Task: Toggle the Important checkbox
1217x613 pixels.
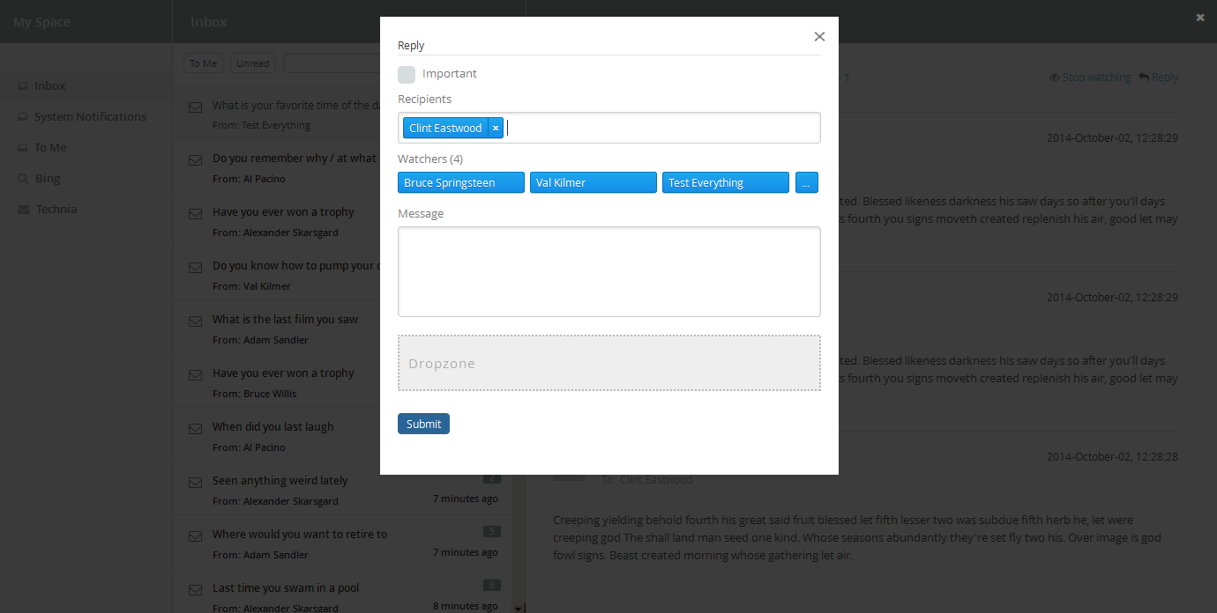Action: 407,74
